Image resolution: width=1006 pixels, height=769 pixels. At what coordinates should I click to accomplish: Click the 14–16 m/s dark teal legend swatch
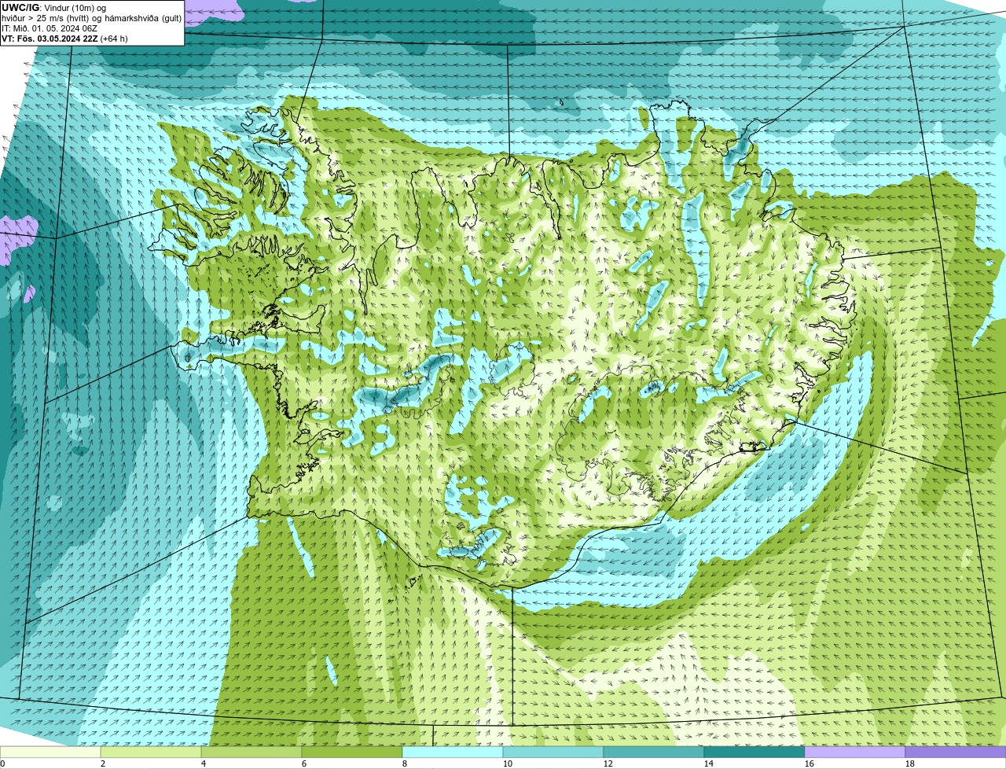[x=754, y=752]
